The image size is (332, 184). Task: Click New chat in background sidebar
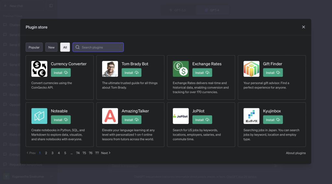click(22, 6)
